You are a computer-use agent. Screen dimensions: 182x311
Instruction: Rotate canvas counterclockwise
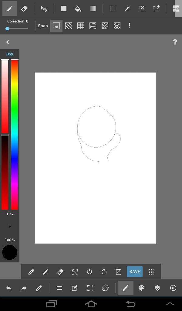pyautogui.click(x=89, y=272)
